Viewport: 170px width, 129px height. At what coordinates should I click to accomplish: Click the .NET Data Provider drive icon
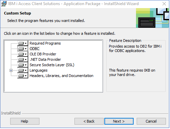21,59
